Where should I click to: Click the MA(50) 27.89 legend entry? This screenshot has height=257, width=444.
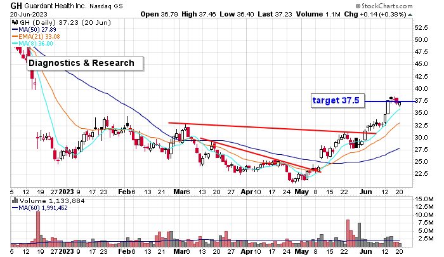pos(34,29)
